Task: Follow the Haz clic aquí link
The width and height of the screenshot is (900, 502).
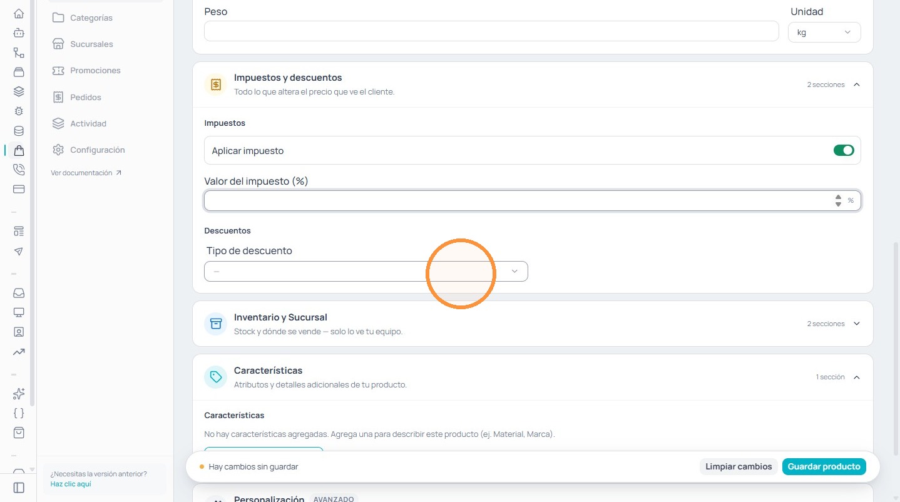Action: point(71,484)
